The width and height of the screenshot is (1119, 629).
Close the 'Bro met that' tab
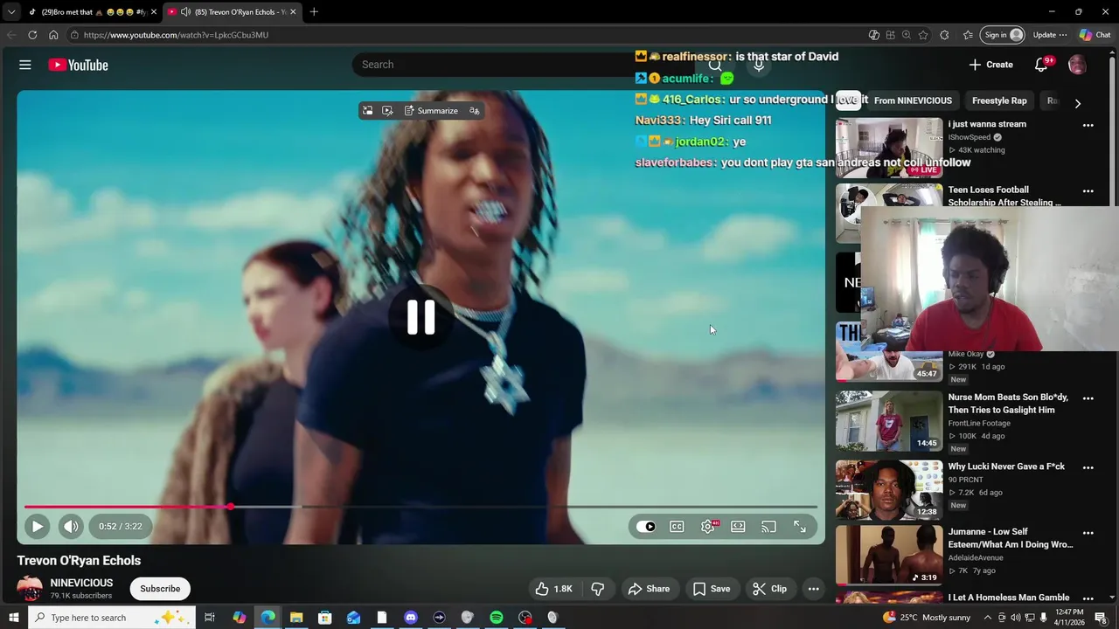154,11
